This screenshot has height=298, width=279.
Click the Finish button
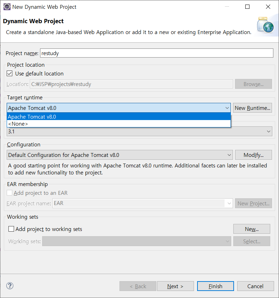tap(215, 286)
